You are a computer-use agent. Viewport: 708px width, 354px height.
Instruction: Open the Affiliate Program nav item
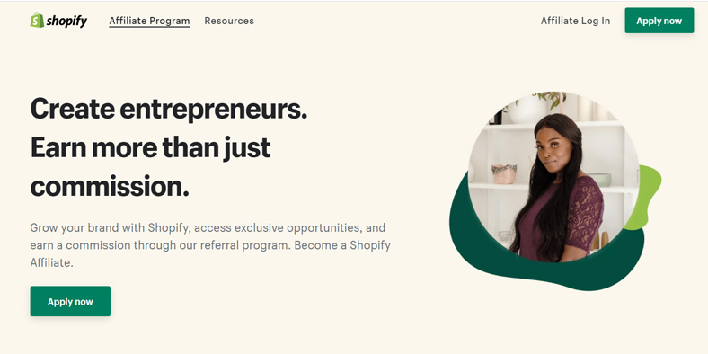click(149, 21)
